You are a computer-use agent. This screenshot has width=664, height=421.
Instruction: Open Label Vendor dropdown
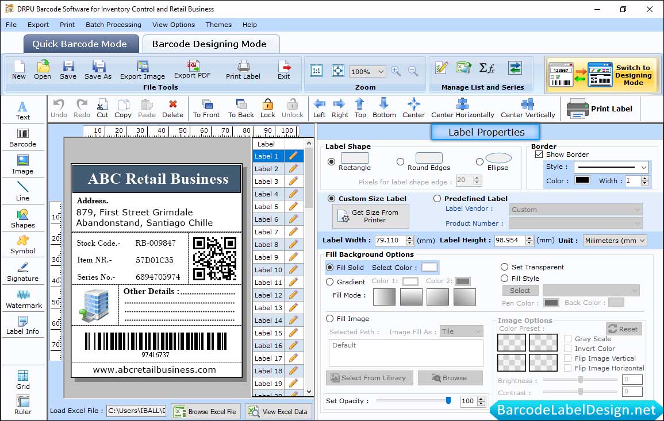click(576, 210)
